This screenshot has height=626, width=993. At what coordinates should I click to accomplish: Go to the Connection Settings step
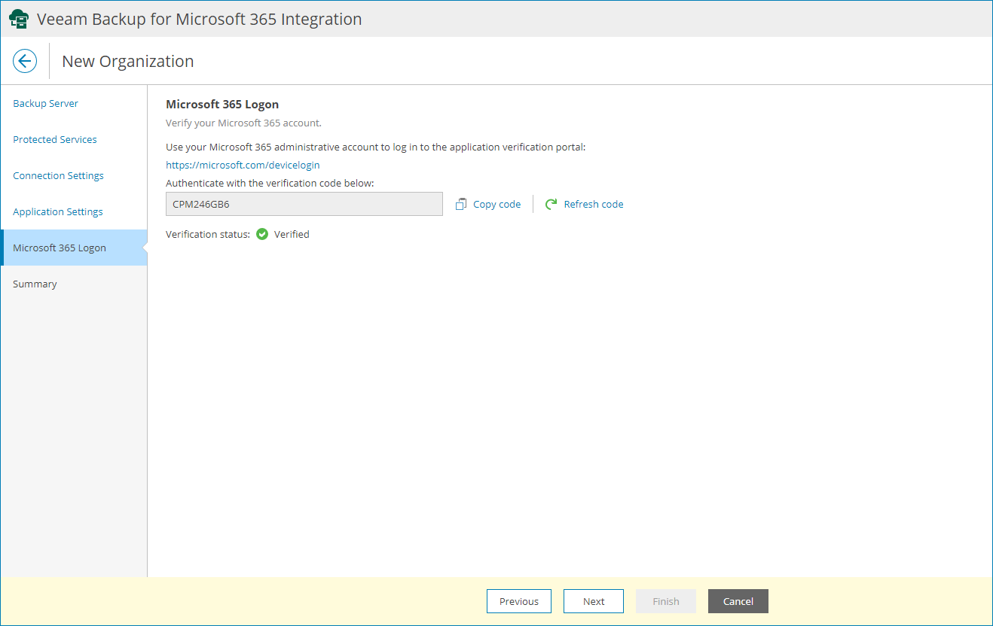59,175
